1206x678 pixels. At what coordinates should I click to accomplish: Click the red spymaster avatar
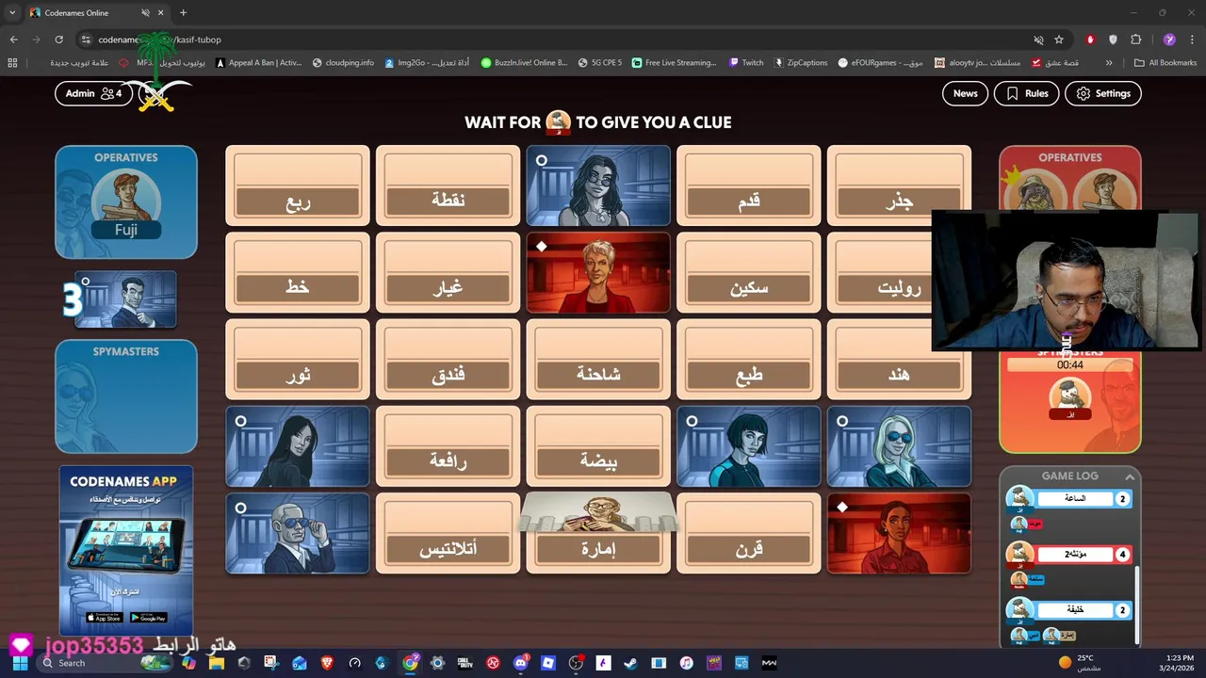(1069, 398)
